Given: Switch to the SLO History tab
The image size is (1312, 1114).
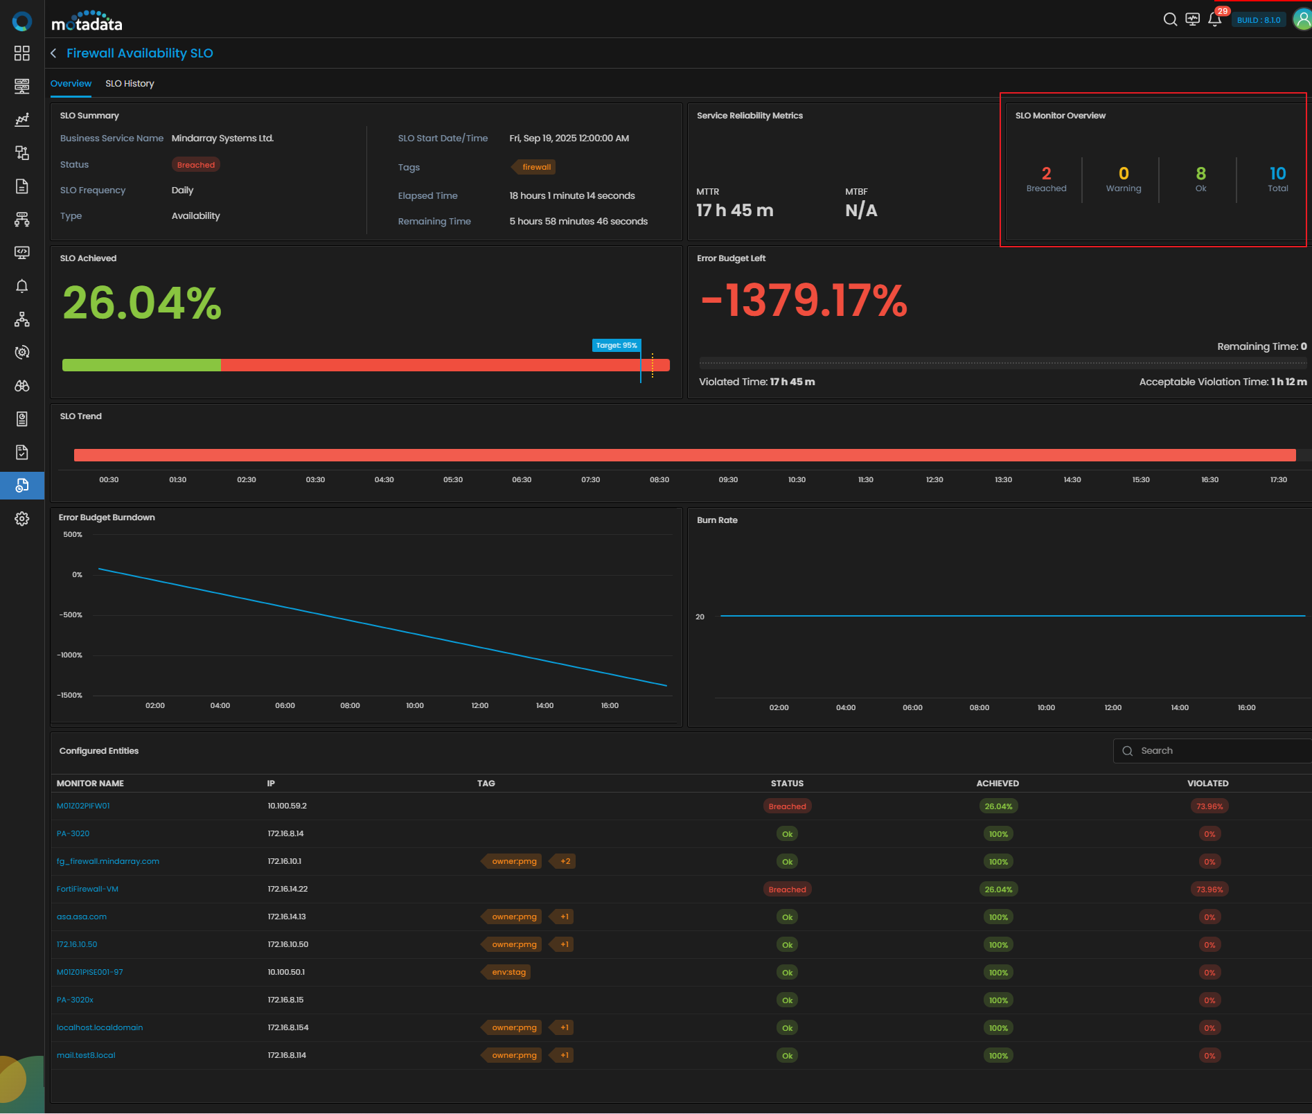Looking at the screenshot, I should coord(130,83).
